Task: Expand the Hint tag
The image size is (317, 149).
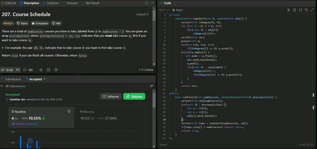Action: pos(56,23)
